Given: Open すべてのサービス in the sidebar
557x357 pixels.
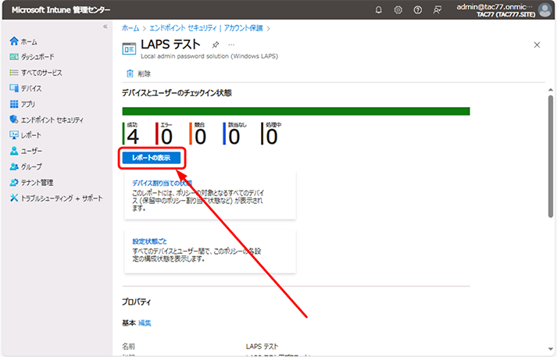Looking at the screenshot, I should point(36,73).
